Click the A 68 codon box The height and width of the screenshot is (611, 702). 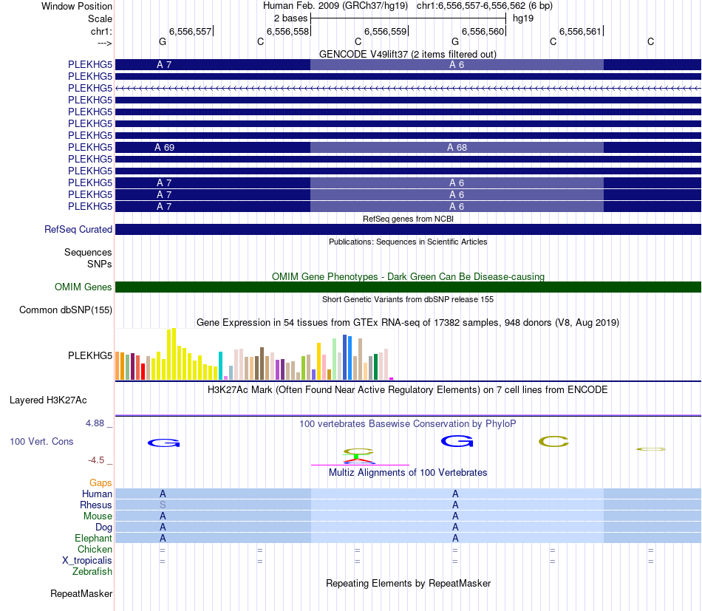click(x=457, y=147)
